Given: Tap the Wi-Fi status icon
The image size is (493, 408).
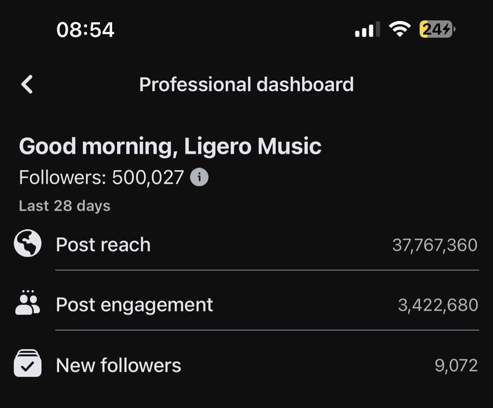Looking at the screenshot, I should click(x=400, y=29).
